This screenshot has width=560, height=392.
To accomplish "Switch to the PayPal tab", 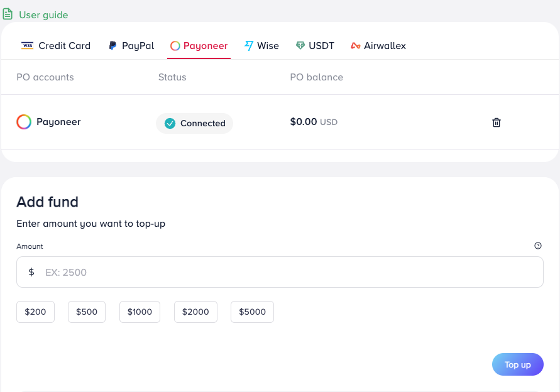I will pos(131,46).
